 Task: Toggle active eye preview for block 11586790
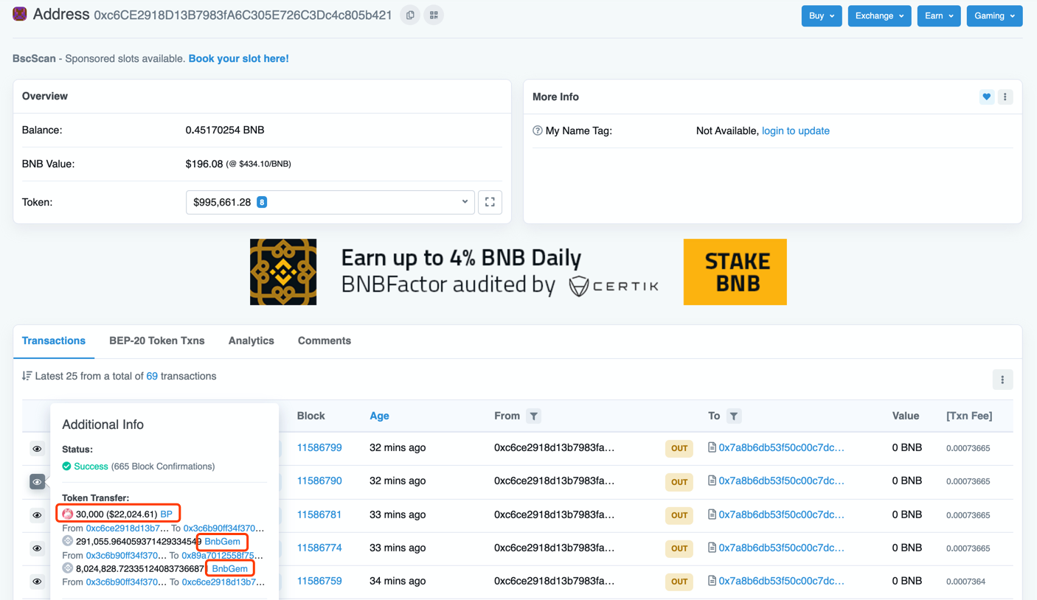37,482
